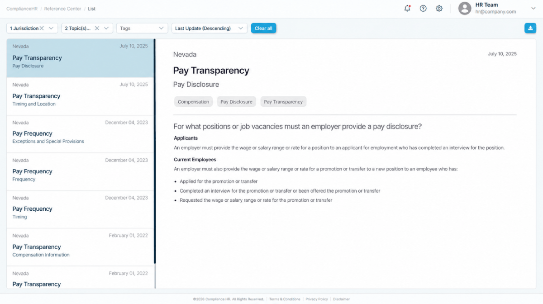Click the 'Requested the wage or salary range' bullet
Viewport: 543px width, 304px height.
pos(256,200)
